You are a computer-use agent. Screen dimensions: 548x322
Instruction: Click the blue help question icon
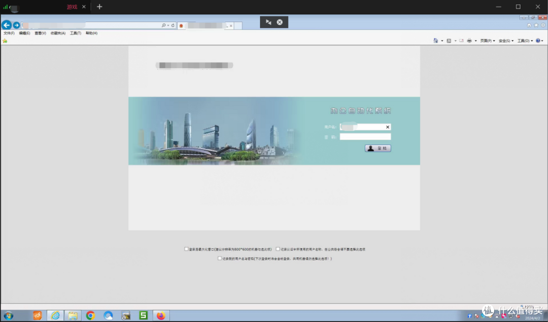tap(538, 41)
